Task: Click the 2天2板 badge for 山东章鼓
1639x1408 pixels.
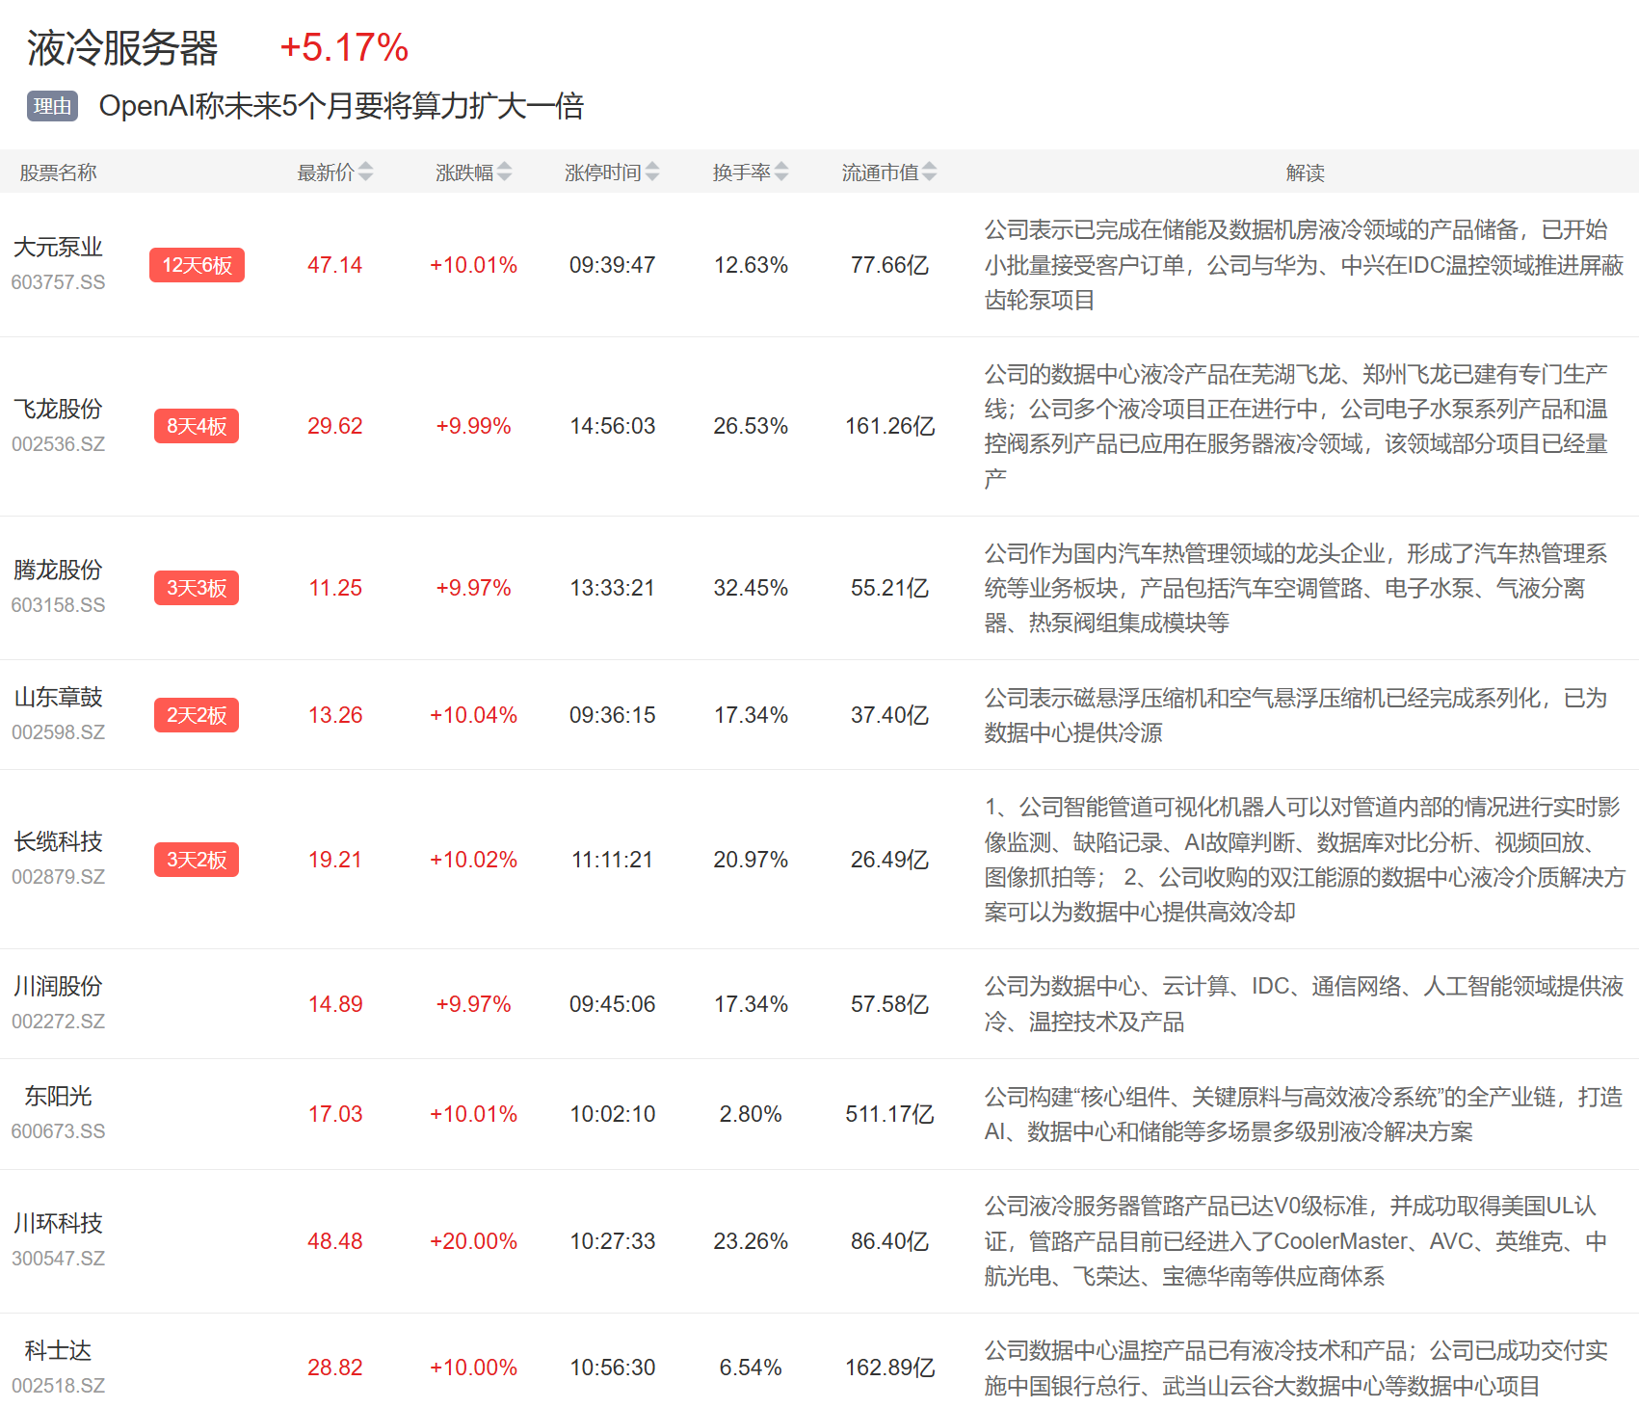Action: click(x=197, y=715)
